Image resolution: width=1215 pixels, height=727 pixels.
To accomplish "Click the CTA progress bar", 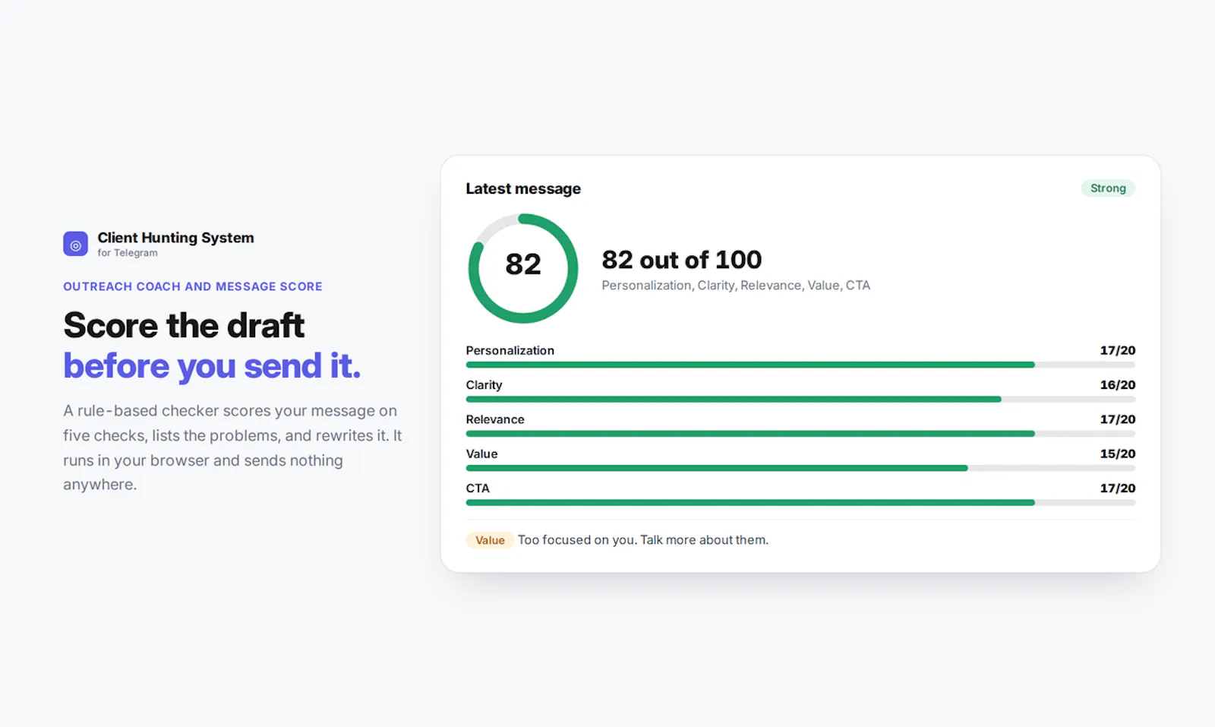I will click(800, 503).
